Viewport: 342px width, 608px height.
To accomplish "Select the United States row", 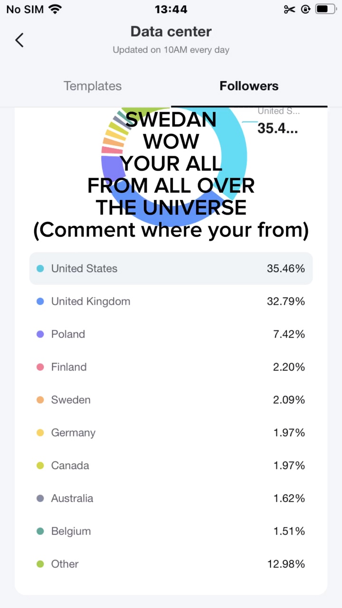I will click(x=171, y=268).
